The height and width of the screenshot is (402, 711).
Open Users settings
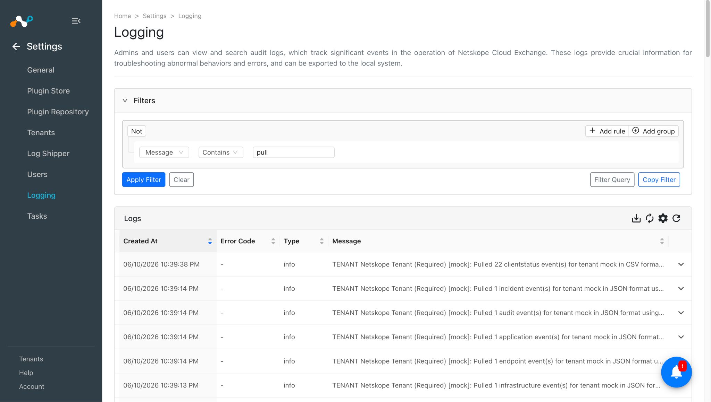pyautogui.click(x=37, y=174)
